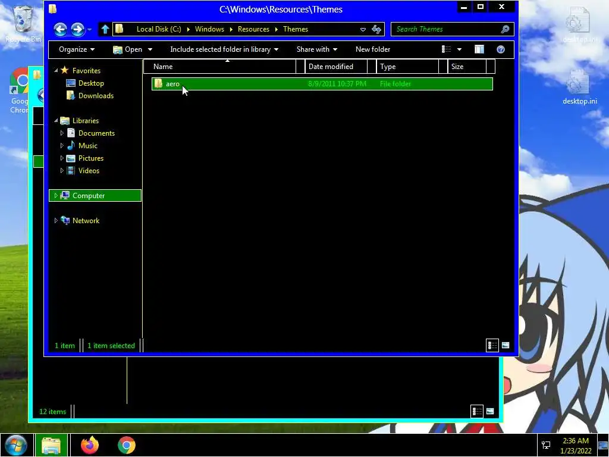Open dropdown arrow next to Open
The height and width of the screenshot is (457, 609).
[x=150, y=49]
